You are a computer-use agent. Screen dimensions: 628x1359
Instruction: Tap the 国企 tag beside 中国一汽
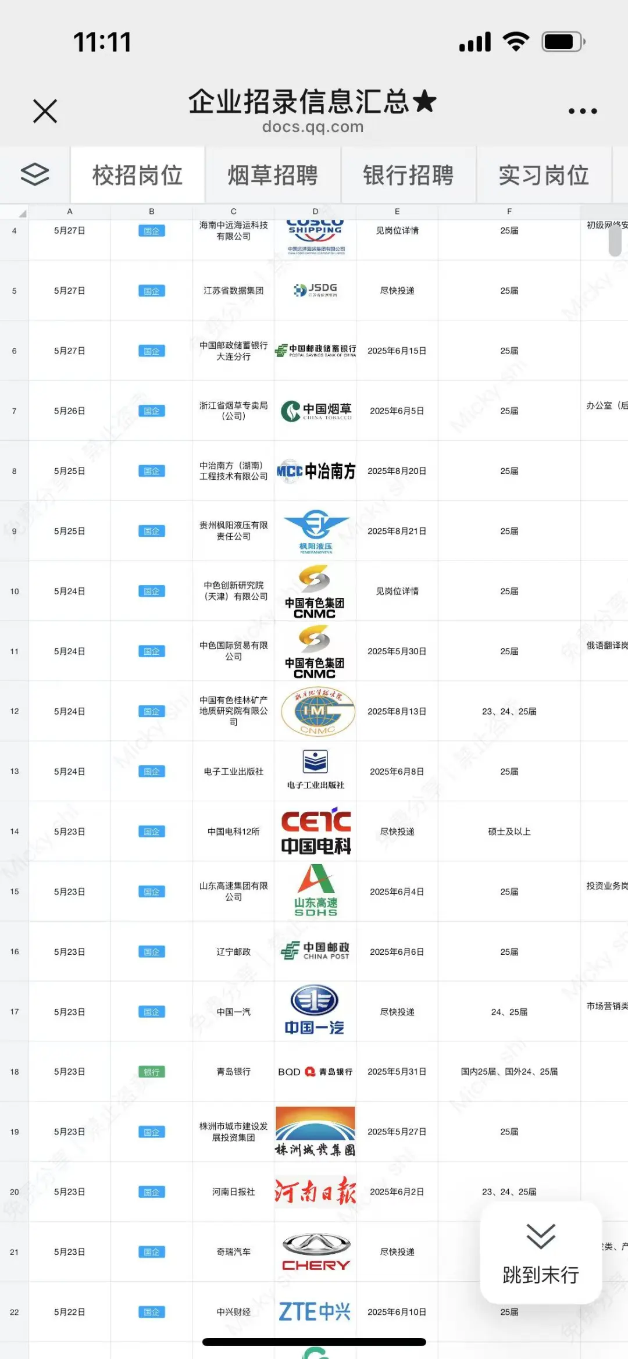point(152,1012)
